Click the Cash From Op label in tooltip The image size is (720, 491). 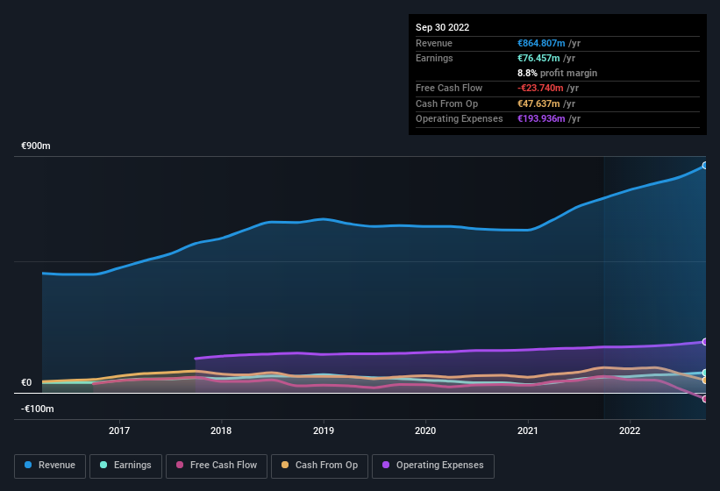446,103
